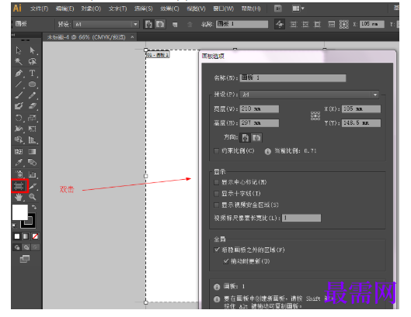Close the 未标题-4 document tab
The image size is (411, 317).
[x=132, y=37]
